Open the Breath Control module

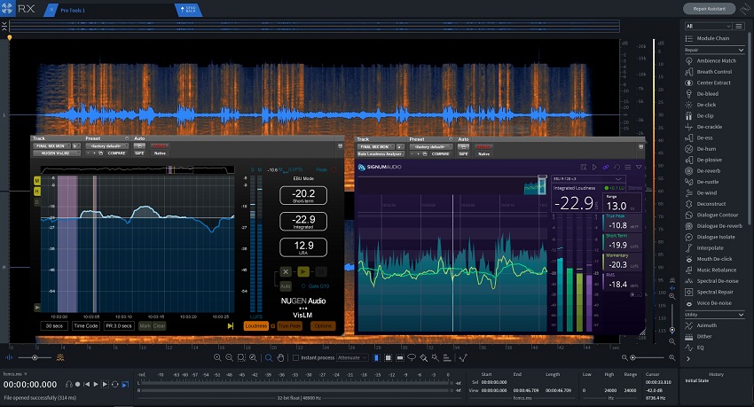pos(709,72)
